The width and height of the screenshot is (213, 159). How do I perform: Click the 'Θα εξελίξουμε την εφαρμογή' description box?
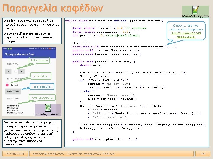[32, 31]
